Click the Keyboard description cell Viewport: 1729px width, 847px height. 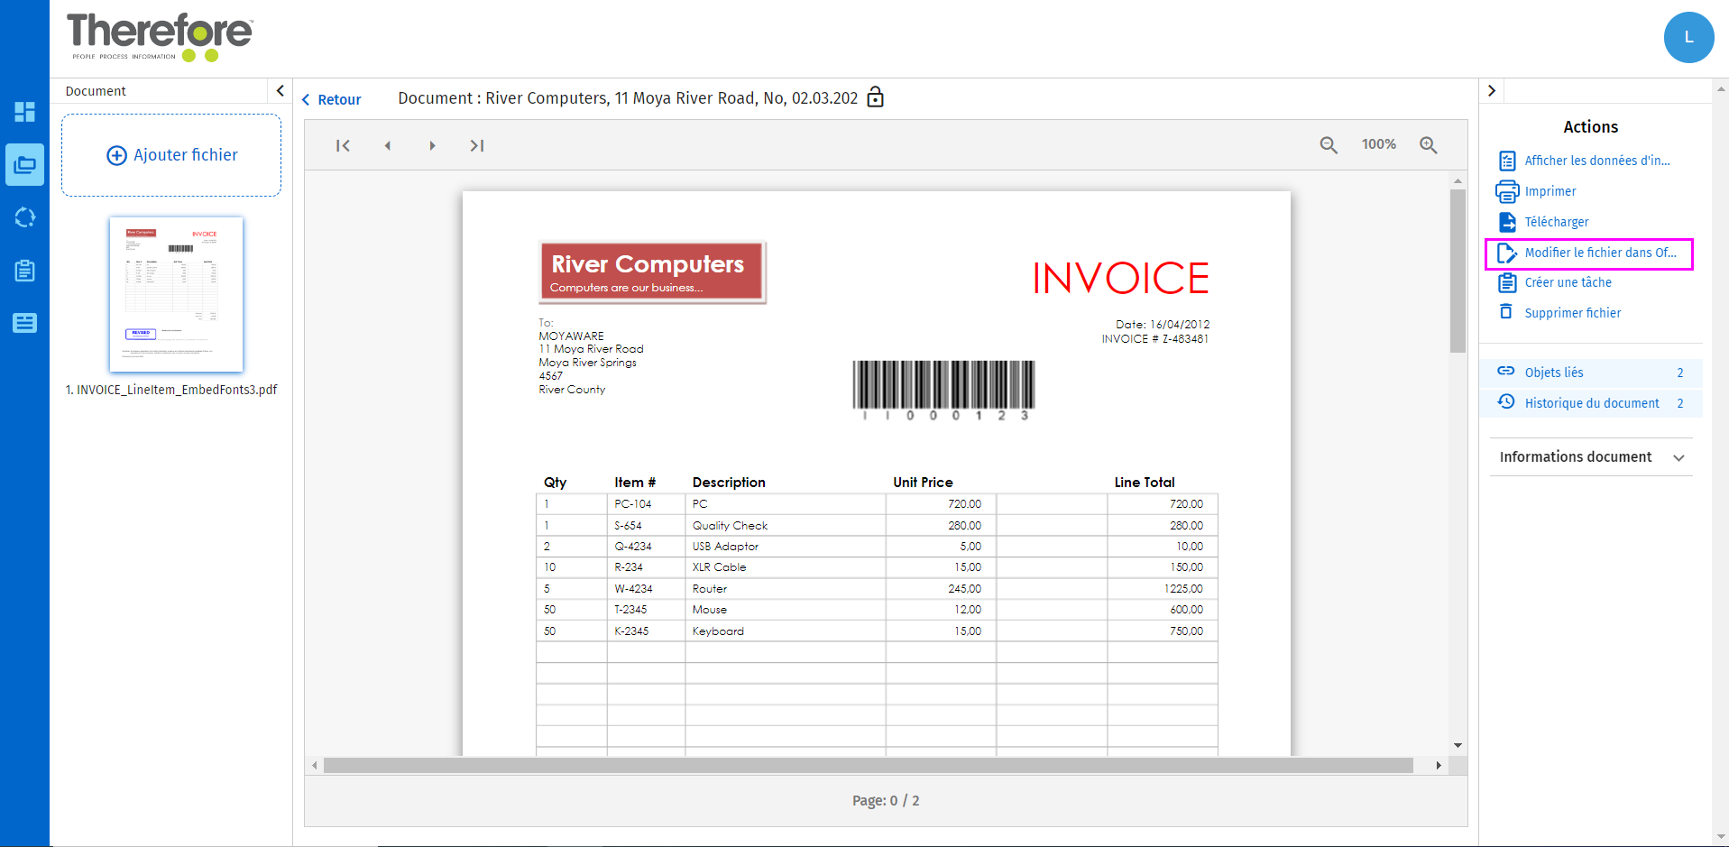coord(718,631)
